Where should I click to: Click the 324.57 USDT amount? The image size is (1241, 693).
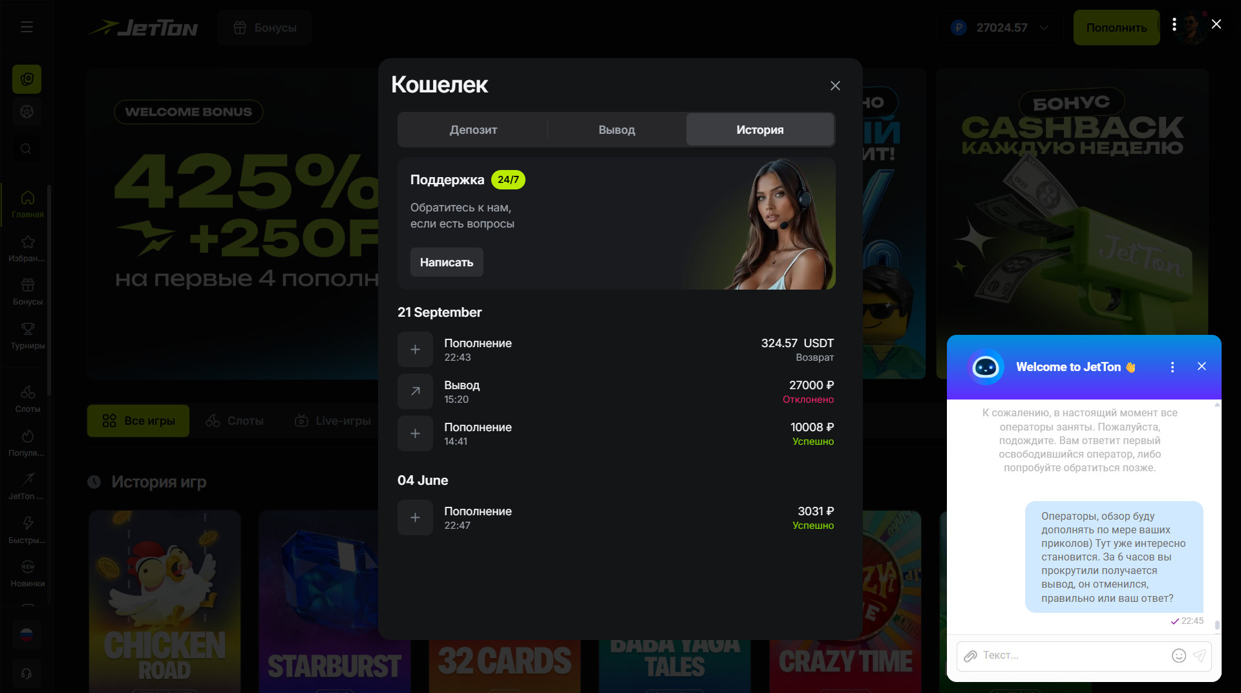797,343
